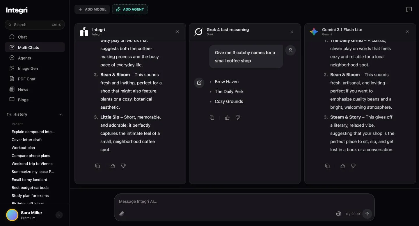Close the Grok 4 fast reasoning panel
Viewport: 419px width, 226px height.
[292, 32]
